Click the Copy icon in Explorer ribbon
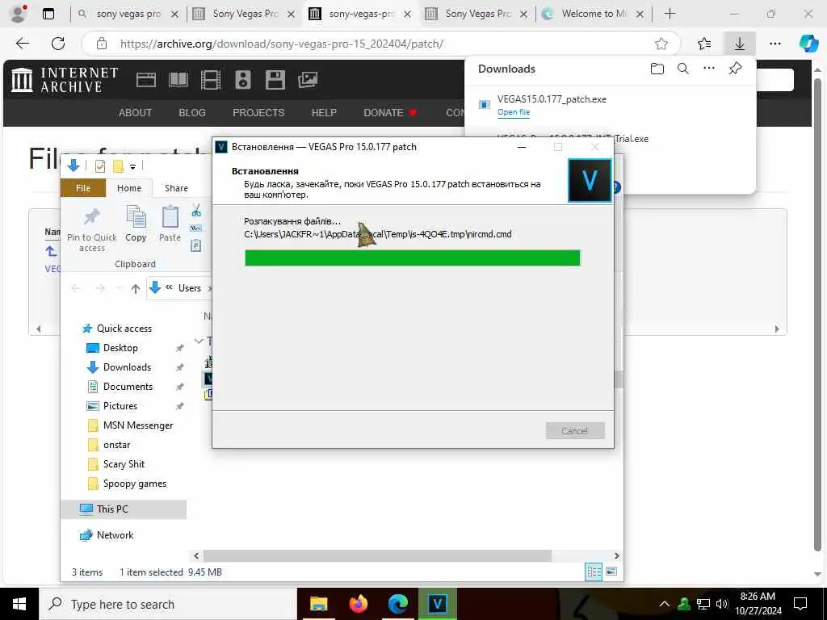Screen dimensions: 827x620 (136, 224)
